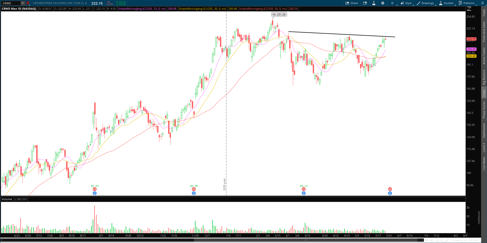Open the Patterns menu
The height and width of the screenshot is (243, 487).
[467, 3]
